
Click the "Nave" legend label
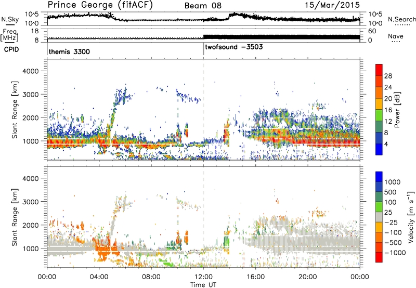coord(396,36)
